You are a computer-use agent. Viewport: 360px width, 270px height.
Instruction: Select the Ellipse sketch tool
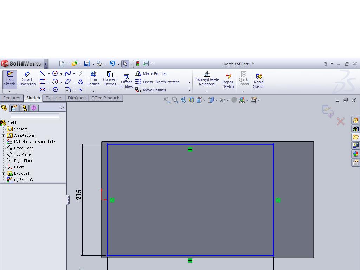[68, 82]
